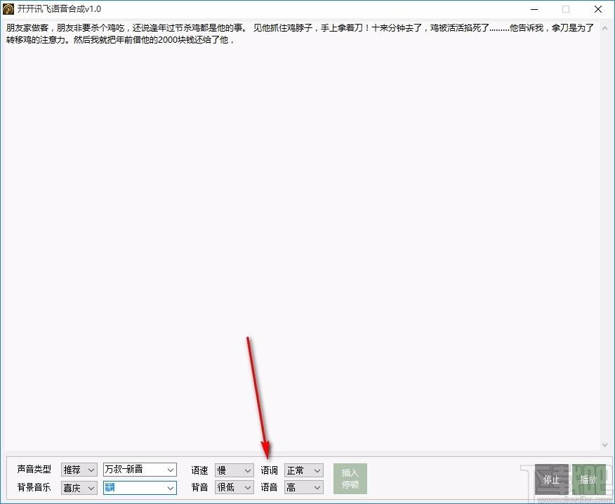Viewport: 615px width, 504px height.
Task: Click the window title 开开讯飞语音合成v1.0
Action: click(x=59, y=9)
